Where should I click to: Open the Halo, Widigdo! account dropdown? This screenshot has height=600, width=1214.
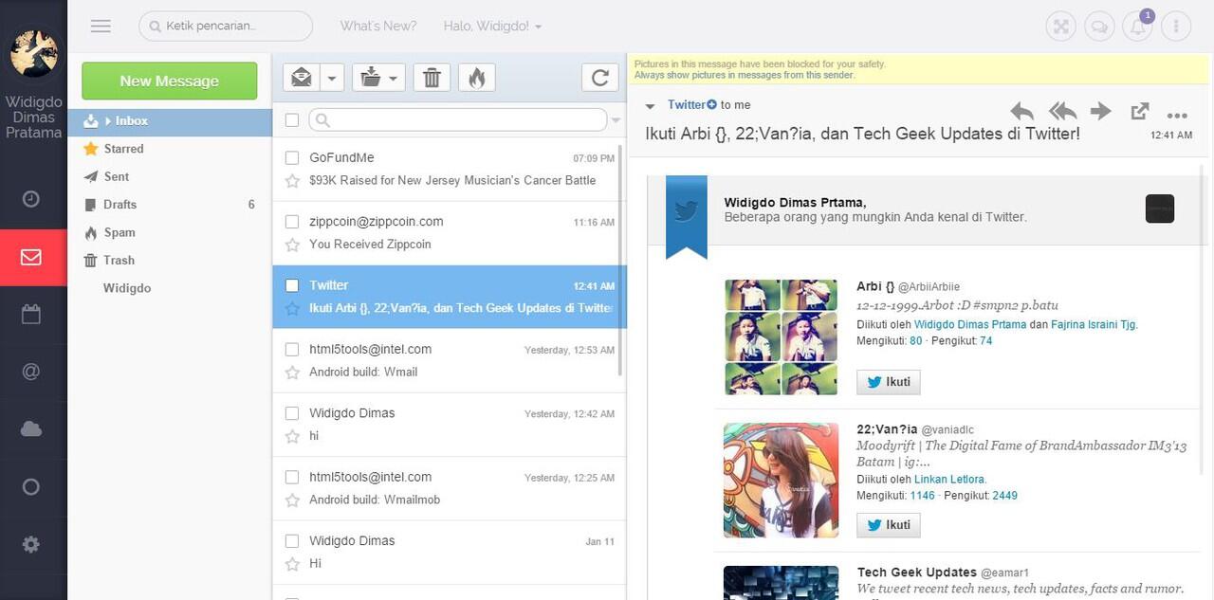click(x=492, y=27)
